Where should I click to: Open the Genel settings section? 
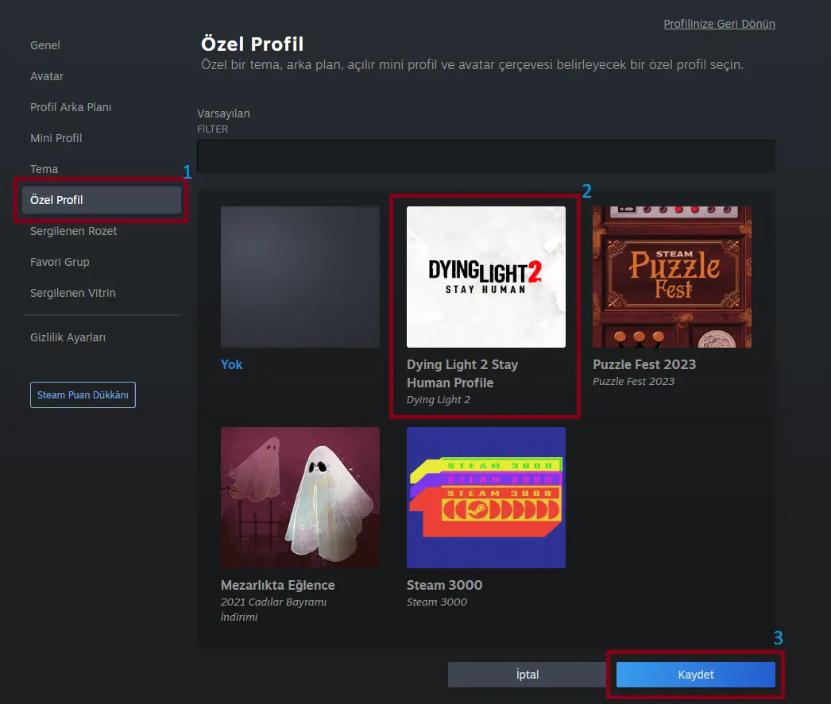tap(45, 45)
